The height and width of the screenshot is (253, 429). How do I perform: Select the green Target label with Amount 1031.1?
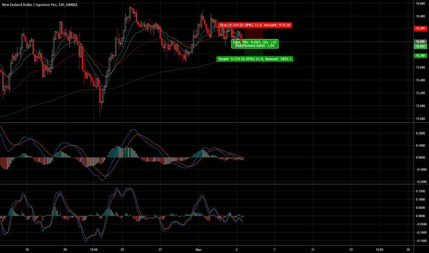[255, 59]
